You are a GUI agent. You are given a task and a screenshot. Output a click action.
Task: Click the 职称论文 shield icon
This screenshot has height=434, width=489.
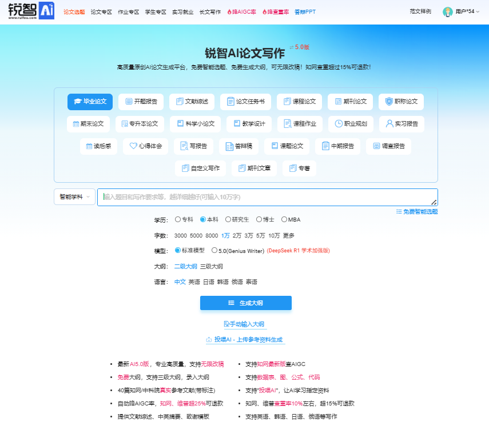click(x=389, y=102)
